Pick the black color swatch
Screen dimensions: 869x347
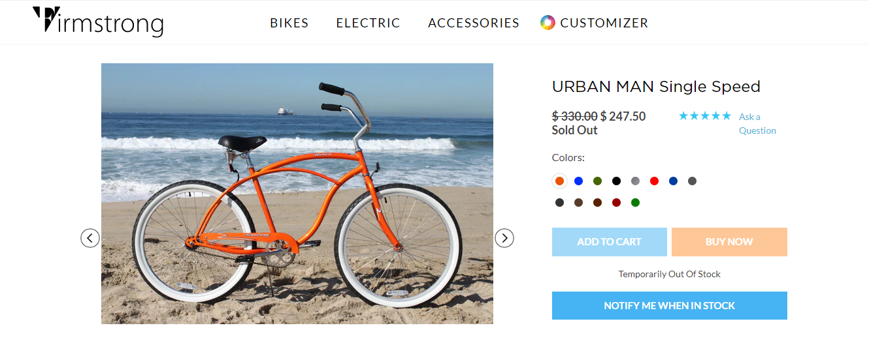point(616,181)
